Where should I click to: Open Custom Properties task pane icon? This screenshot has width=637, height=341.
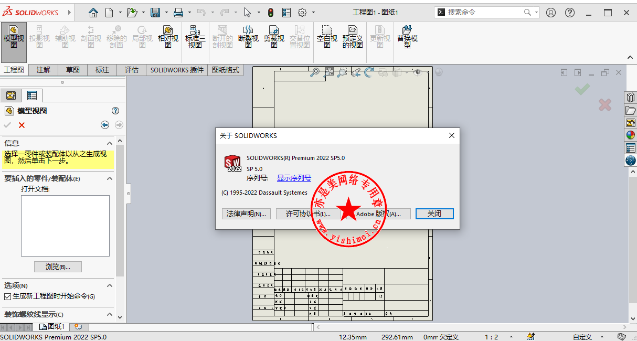click(x=631, y=148)
